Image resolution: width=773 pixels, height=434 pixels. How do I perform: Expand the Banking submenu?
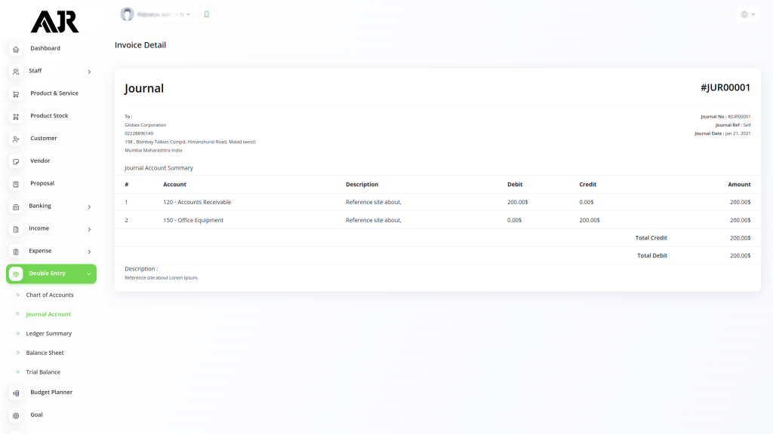pos(89,206)
